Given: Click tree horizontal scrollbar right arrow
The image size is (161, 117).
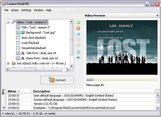Looking at the screenshot, I should coord(68,70).
